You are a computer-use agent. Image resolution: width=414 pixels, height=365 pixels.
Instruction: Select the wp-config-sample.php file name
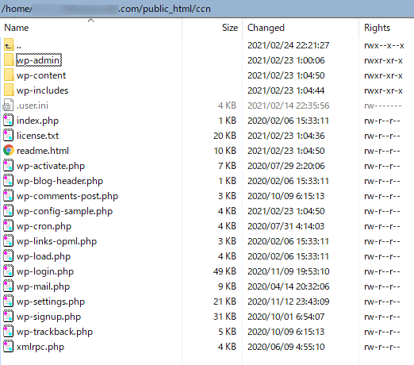tap(64, 211)
